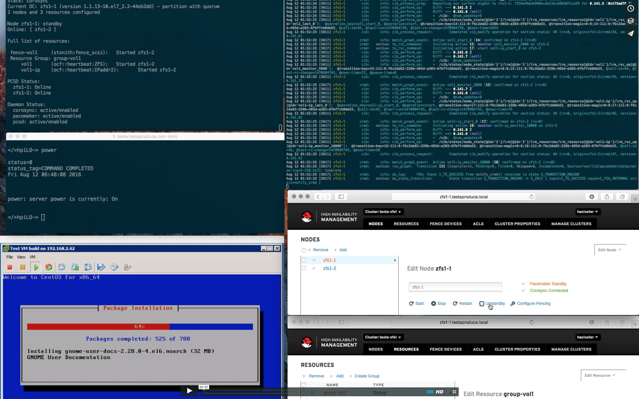Open the VM menu in VM console
639x399 pixels.
click(x=32, y=257)
